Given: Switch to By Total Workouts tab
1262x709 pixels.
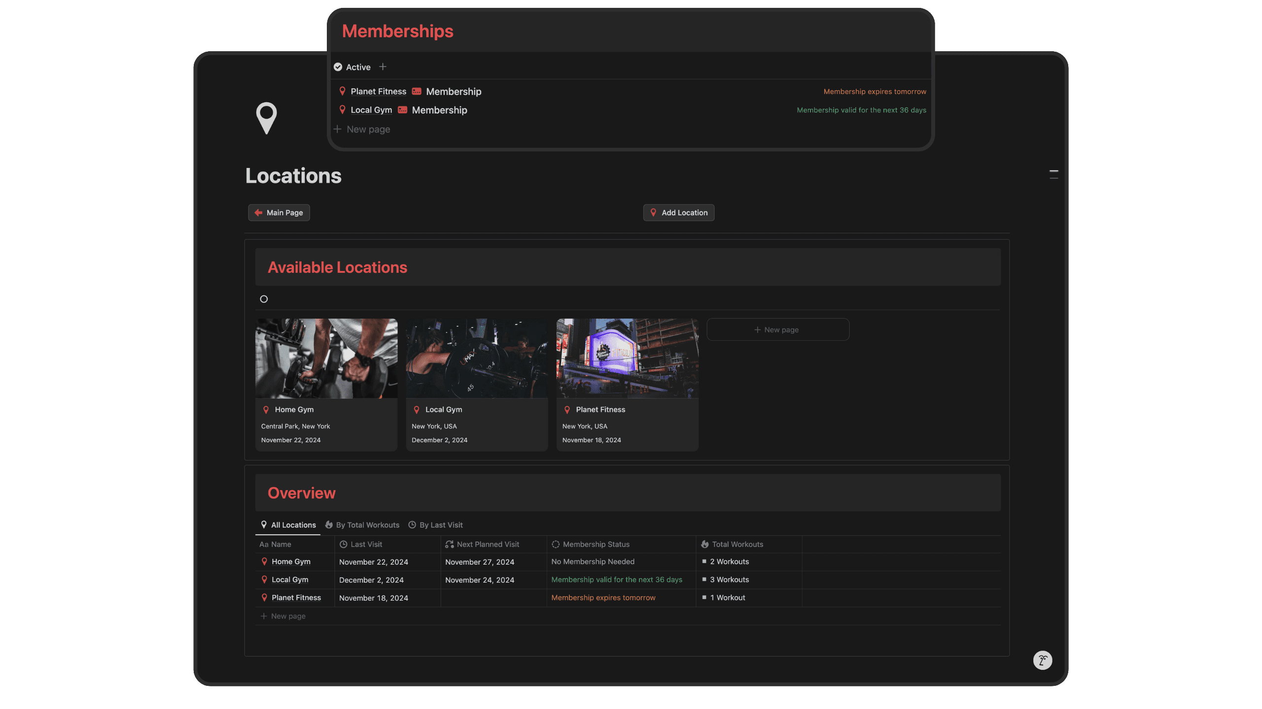Looking at the screenshot, I should (x=362, y=525).
